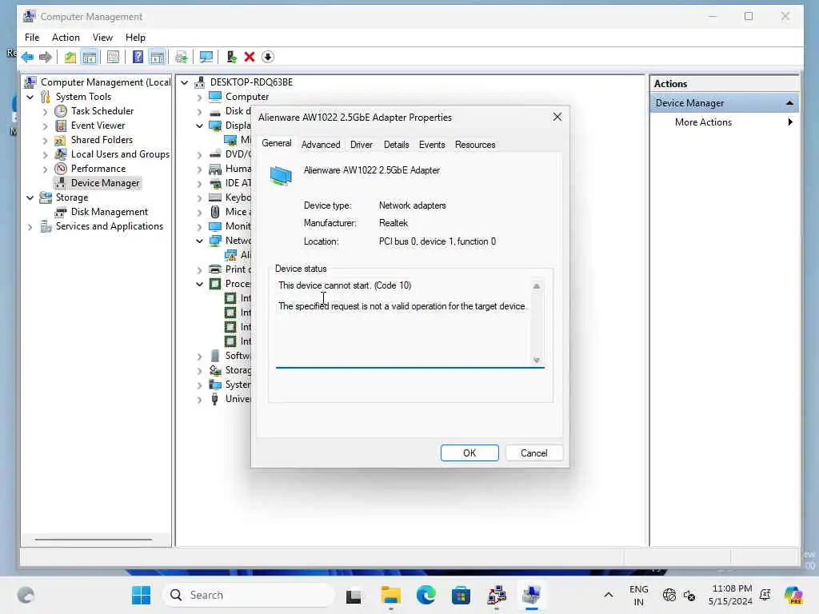
Task: Expand the Task Scheduler node
Action: 45,111
